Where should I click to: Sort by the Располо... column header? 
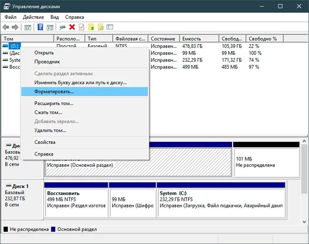(x=69, y=39)
